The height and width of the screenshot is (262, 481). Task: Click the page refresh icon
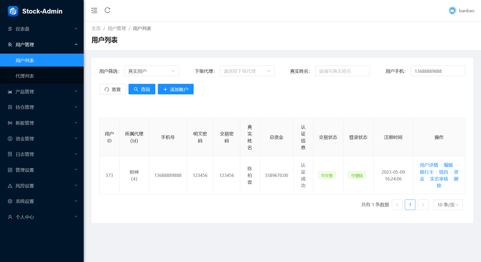pos(107,11)
